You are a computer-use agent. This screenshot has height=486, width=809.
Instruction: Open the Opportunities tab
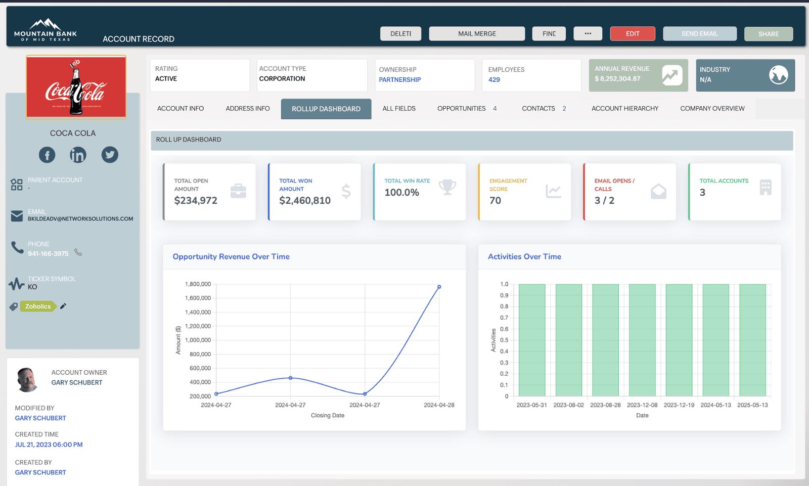pyautogui.click(x=467, y=108)
